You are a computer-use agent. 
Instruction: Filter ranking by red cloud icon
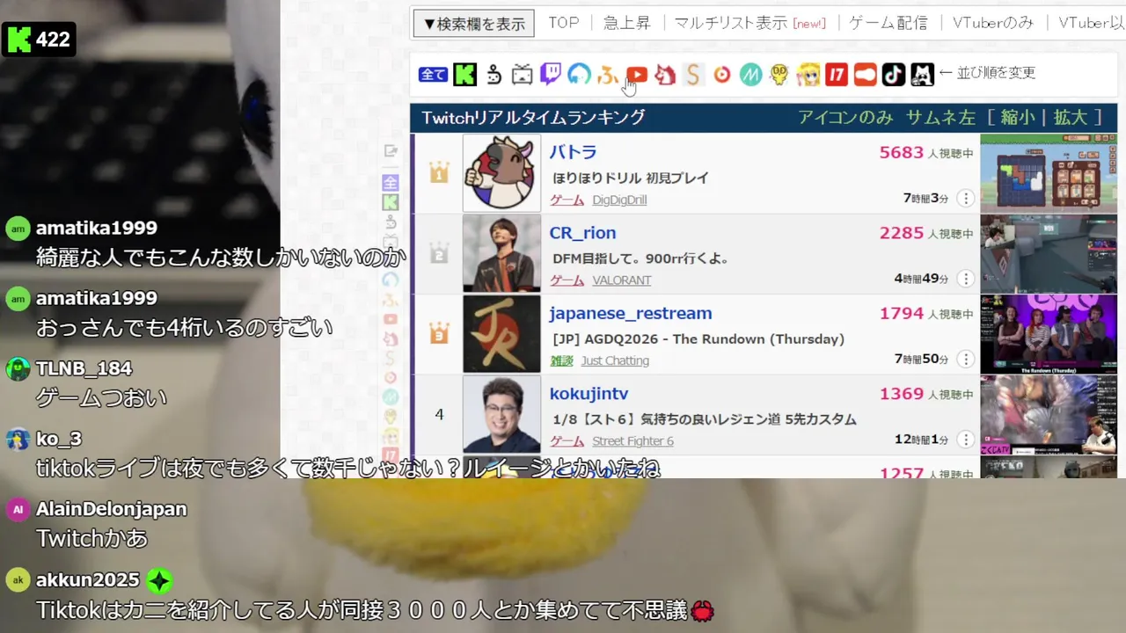point(866,75)
